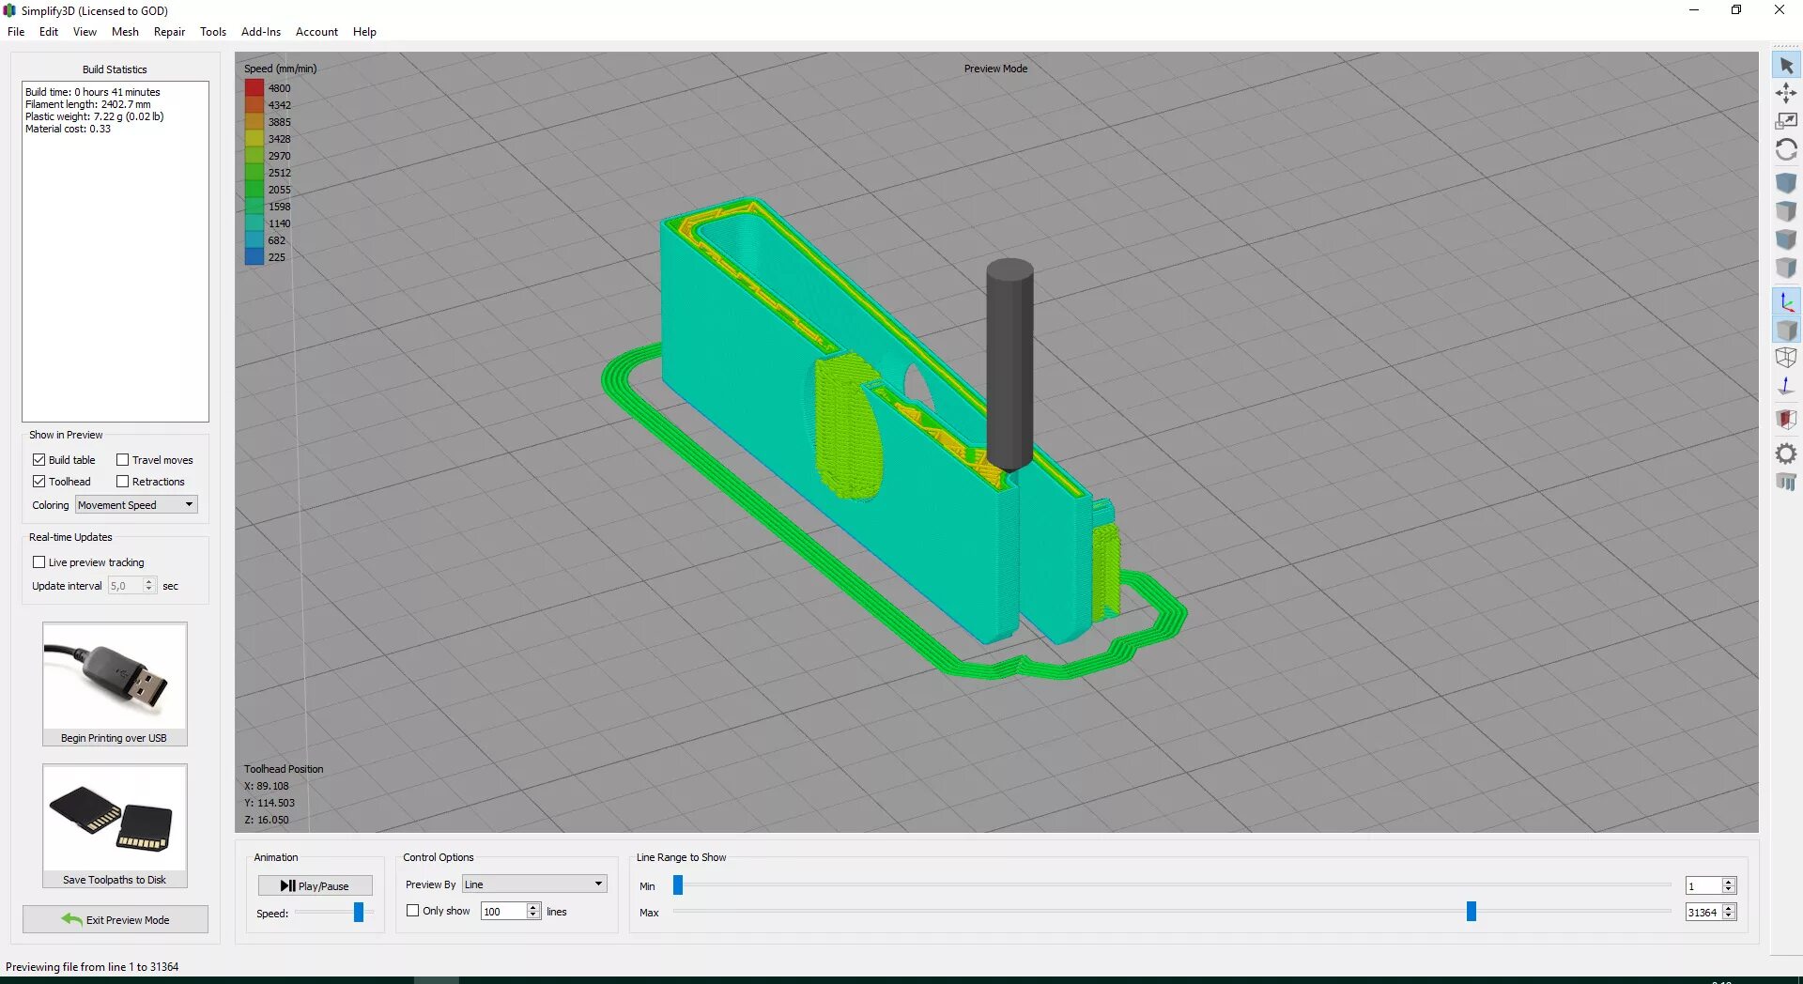Enable Travel moves in preview
Screen dimensions: 1803x984
pyautogui.click(x=122, y=459)
